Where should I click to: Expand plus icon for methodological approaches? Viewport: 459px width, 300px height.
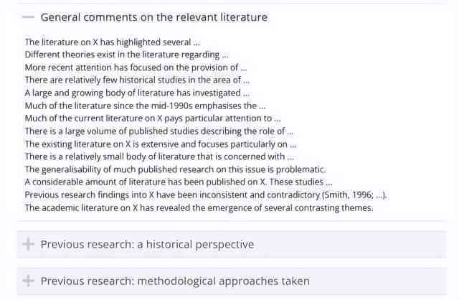click(x=28, y=281)
